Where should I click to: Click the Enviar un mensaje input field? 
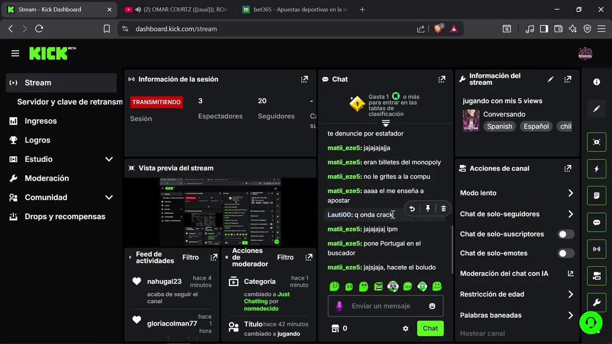385,306
